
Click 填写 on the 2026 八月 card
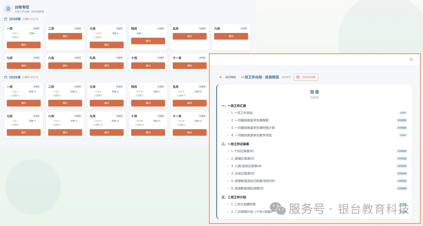click(65, 66)
